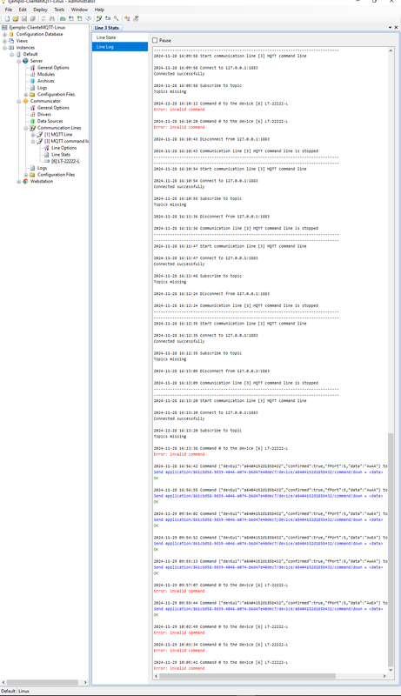Click the Webstation browser icon

25,182
